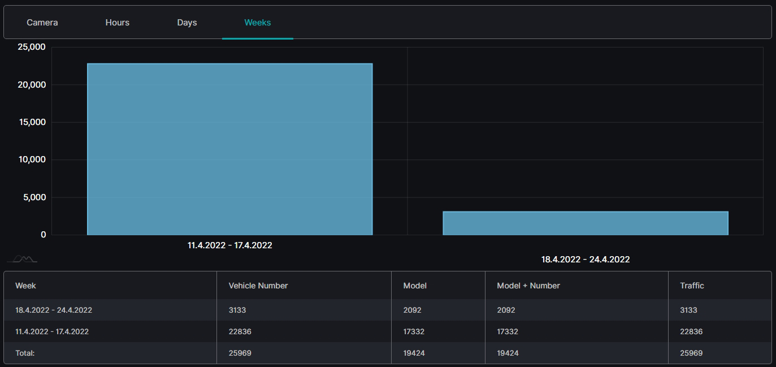The image size is (776, 367).
Task: Click Traffic value 3133
Action: [688, 310]
